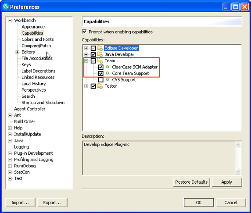The image size is (251, 213).
Task: Open the Perspectives preferences page
Action: [34, 90]
